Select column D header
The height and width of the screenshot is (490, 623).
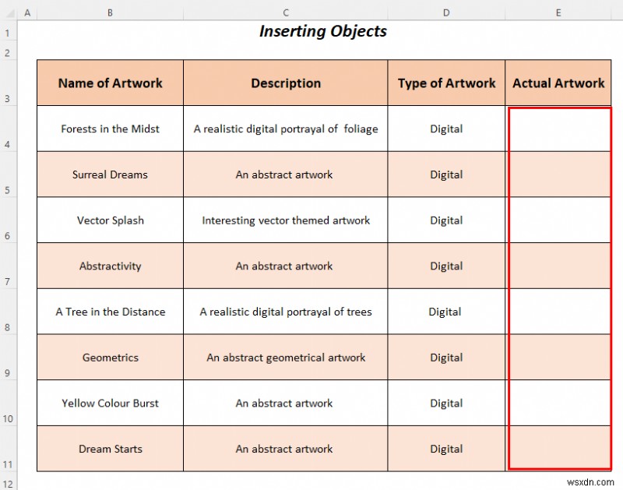pos(446,12)
